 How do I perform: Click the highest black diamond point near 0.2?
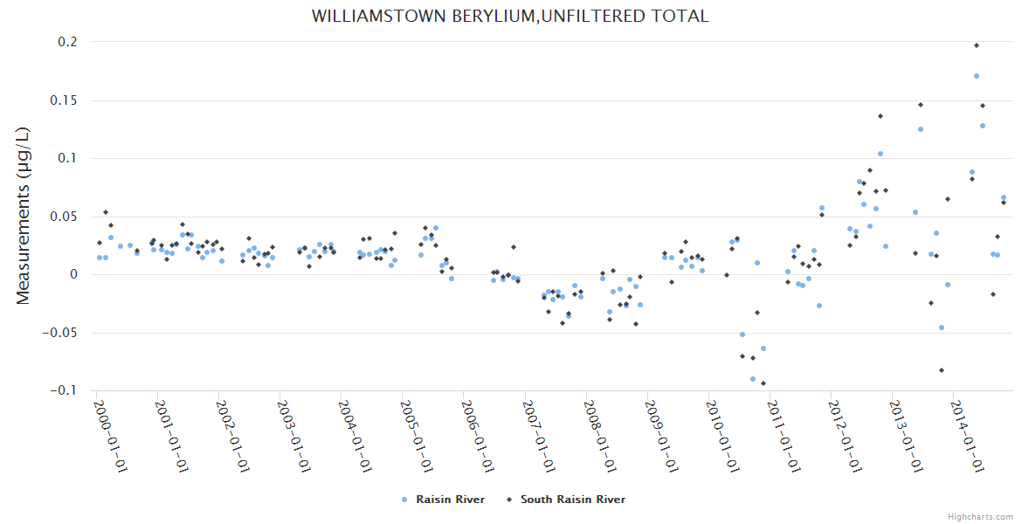[x=977, y=45]
